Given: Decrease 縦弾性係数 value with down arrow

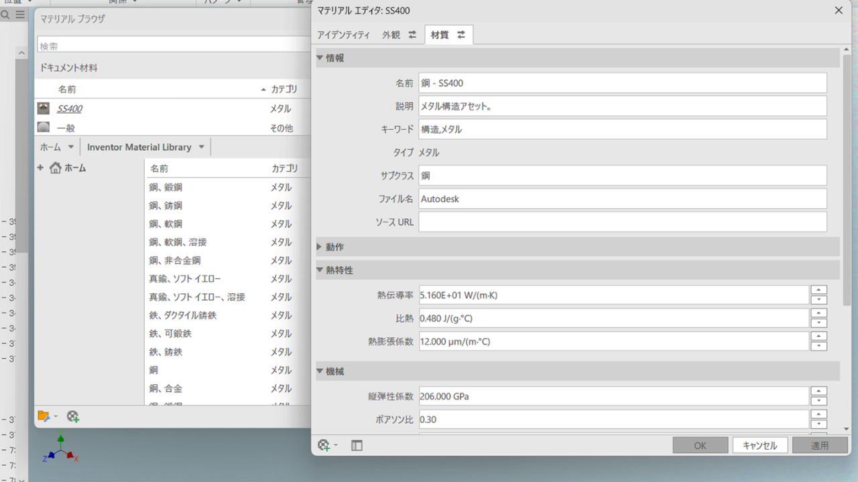Looking at the screenshot, I should [818, 401].
